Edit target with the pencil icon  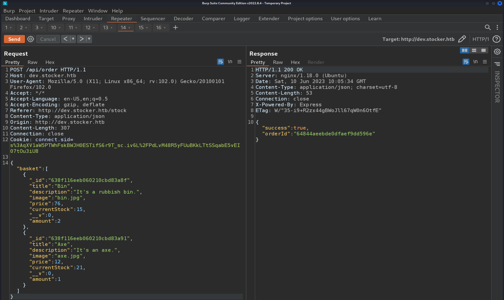[462, 39]
